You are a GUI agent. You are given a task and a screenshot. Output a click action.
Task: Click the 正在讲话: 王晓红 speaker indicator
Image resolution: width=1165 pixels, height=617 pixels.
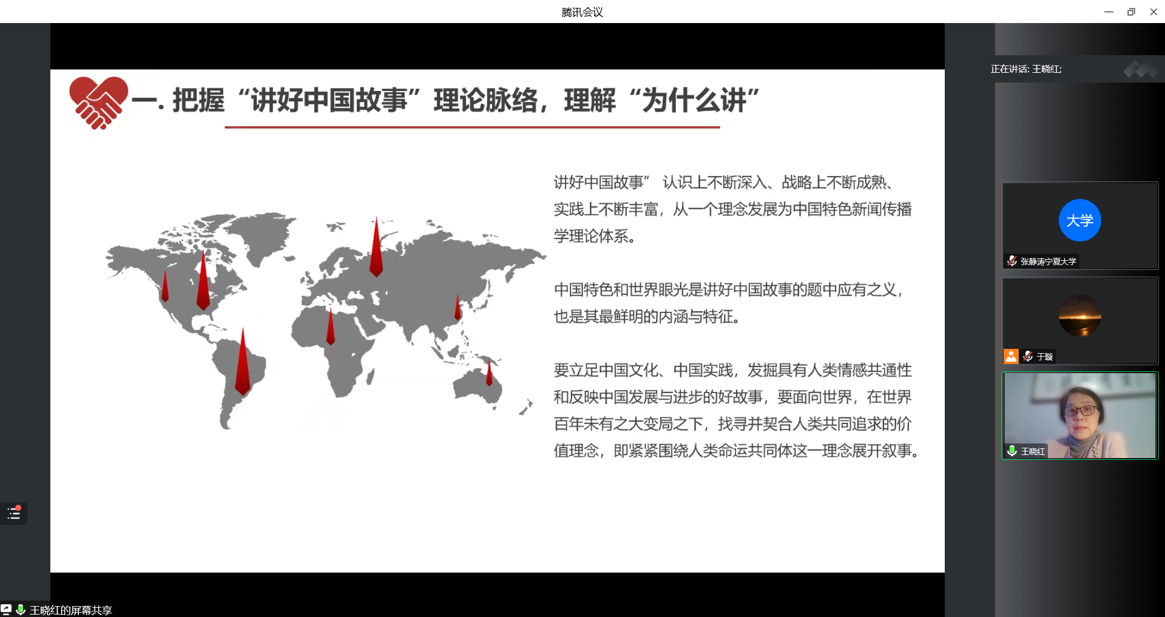(1026, 69)
